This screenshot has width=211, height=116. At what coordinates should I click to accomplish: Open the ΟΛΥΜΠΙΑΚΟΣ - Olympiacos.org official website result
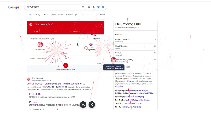pyautogui.click(x=56, y=84)
